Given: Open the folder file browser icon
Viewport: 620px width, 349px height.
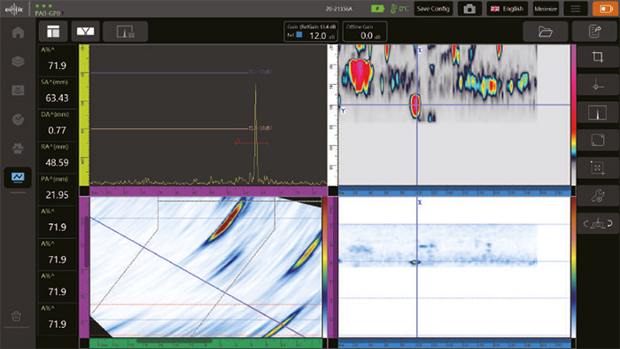Looking at the screenshot, I should pos(546,32).
